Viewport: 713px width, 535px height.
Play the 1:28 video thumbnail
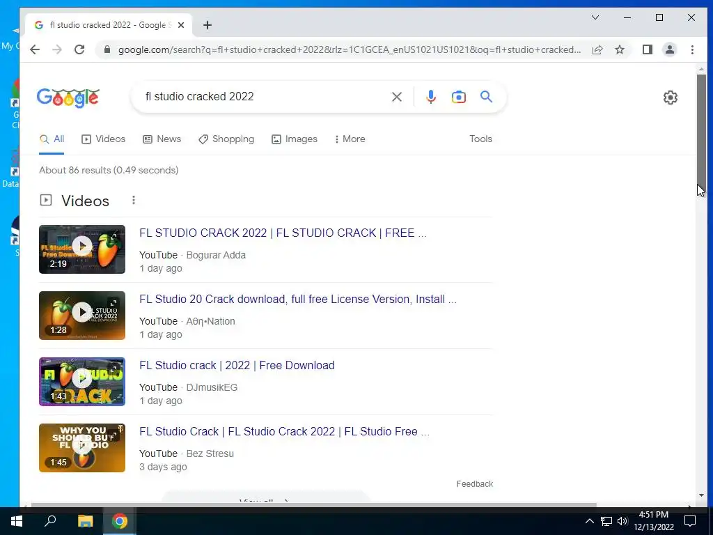[82, 316]
